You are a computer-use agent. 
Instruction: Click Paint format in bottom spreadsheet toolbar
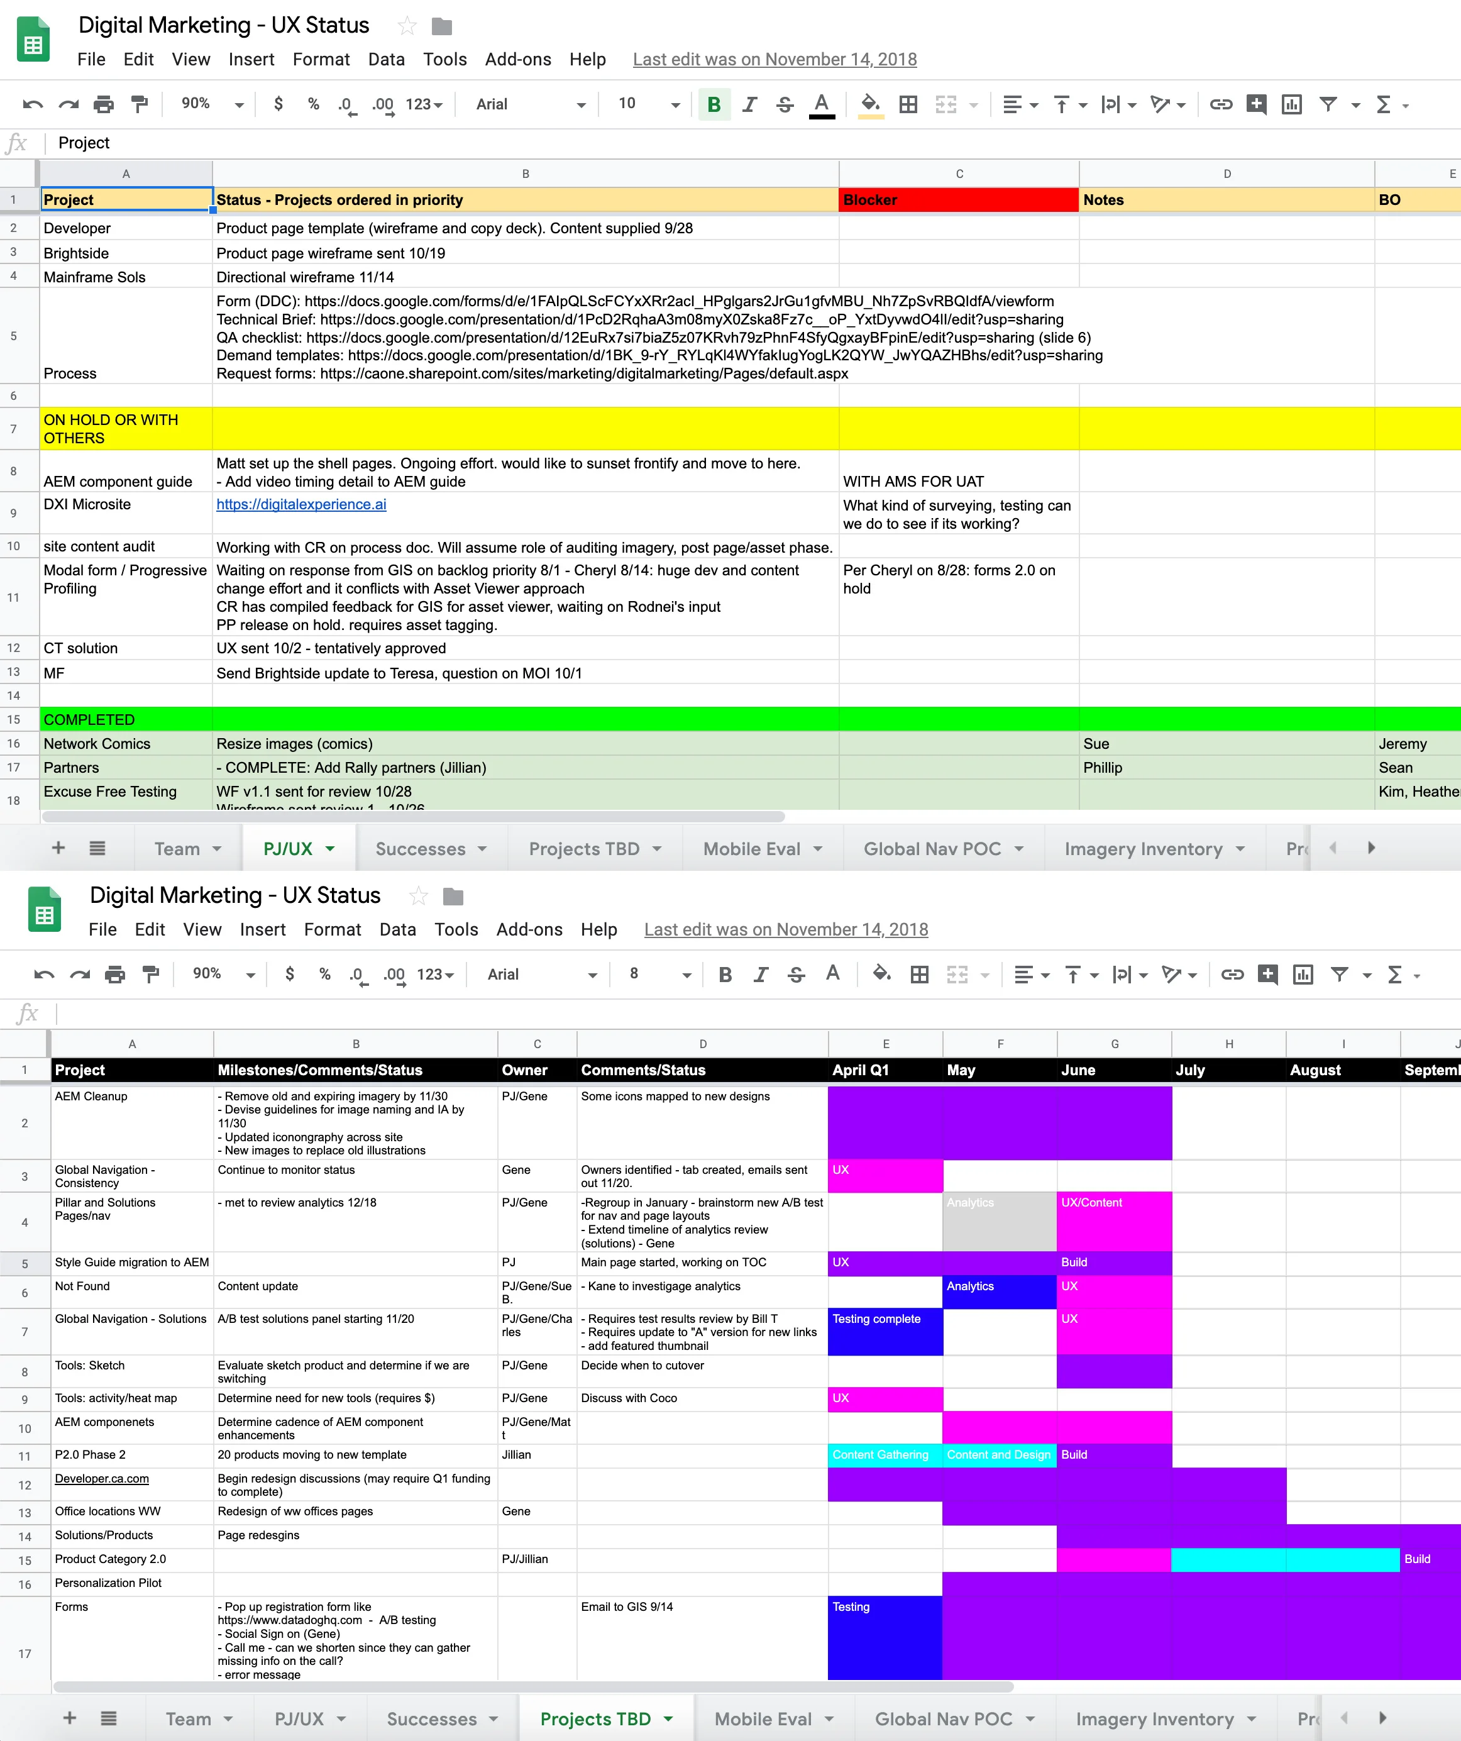151,975
